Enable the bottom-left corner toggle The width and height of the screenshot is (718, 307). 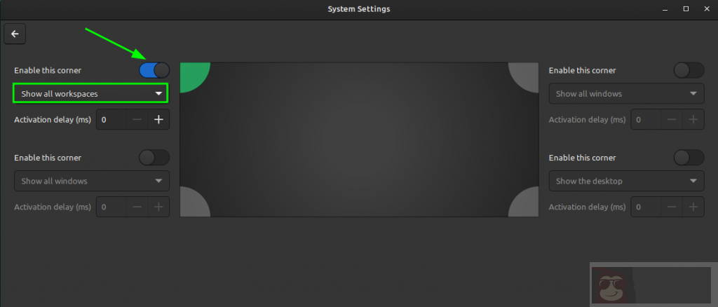[x=154, y=158]
